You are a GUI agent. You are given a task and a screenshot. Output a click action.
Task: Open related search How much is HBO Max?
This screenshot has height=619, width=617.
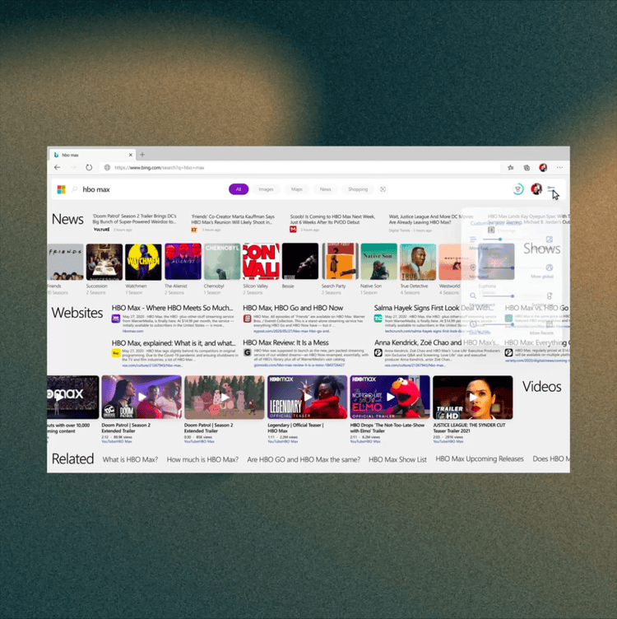point(202,459)
